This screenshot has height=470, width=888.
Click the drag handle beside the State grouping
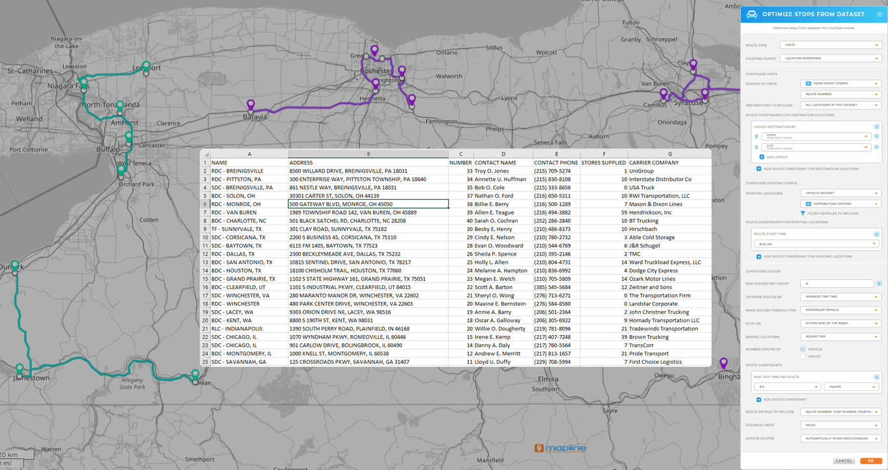coord(756,136)
